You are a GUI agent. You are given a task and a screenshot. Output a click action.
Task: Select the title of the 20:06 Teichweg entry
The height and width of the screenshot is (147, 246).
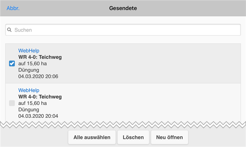[40, 57]
